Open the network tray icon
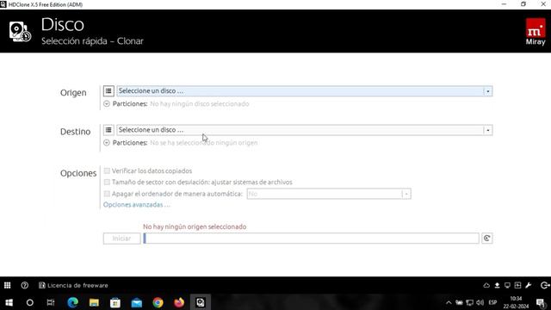The width and height of the screenshot is (551, 310). (469, 302)
